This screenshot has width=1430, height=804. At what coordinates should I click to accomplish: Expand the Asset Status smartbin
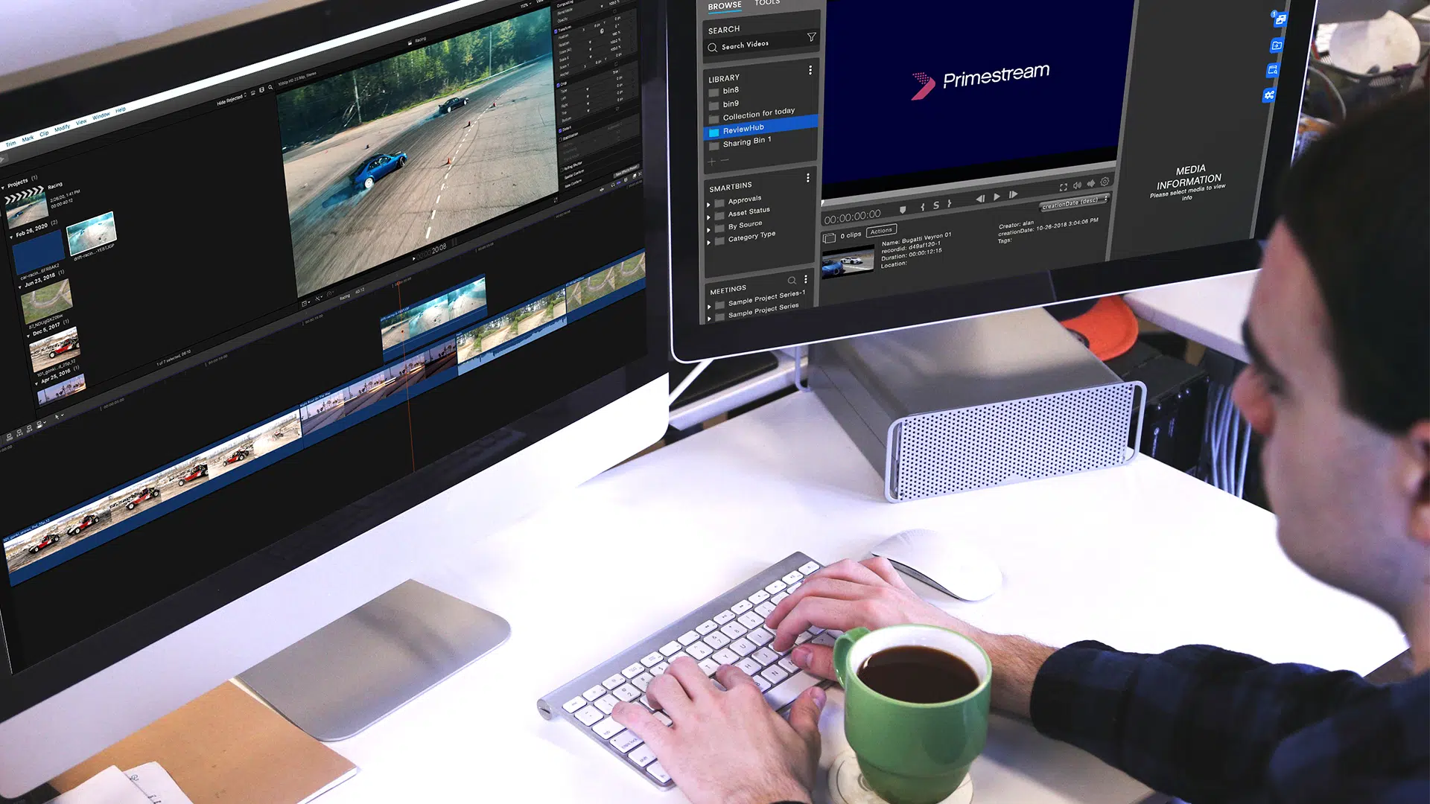[708, 217]
